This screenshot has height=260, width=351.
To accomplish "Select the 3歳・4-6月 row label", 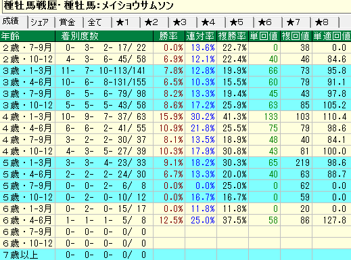I will pos(28,82).
